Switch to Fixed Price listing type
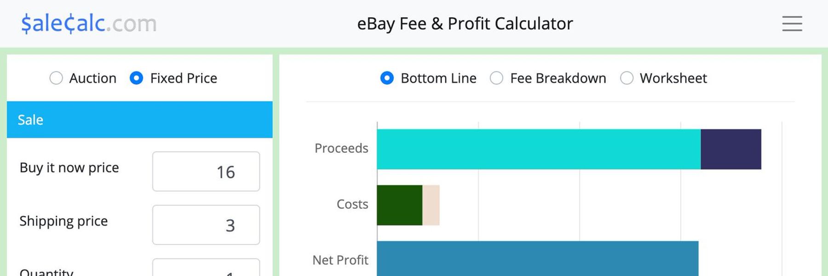The width and height of the screenshot is (828, 276). (137, 78)
